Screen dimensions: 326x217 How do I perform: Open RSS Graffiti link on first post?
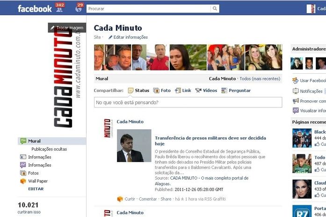pos(215,199)
